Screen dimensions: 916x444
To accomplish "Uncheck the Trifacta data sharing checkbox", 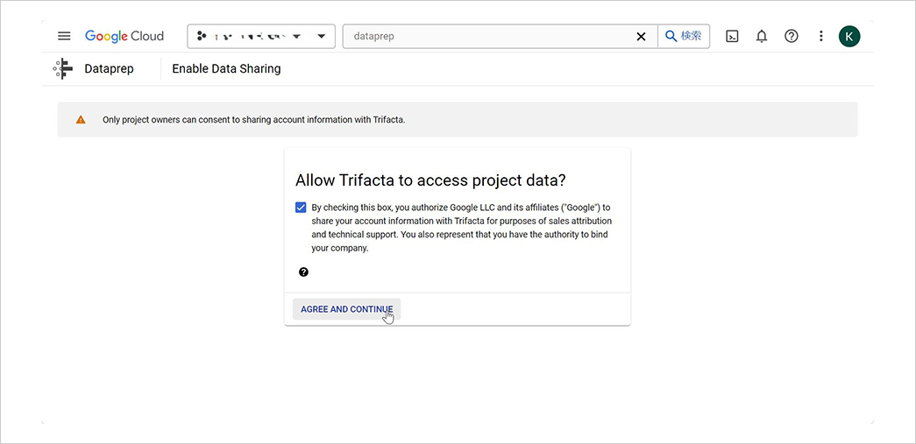I will (x=301, y=208).
